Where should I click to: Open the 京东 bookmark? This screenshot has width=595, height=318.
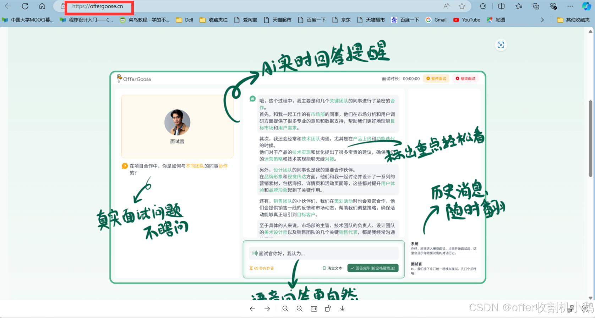click(341, 20)
